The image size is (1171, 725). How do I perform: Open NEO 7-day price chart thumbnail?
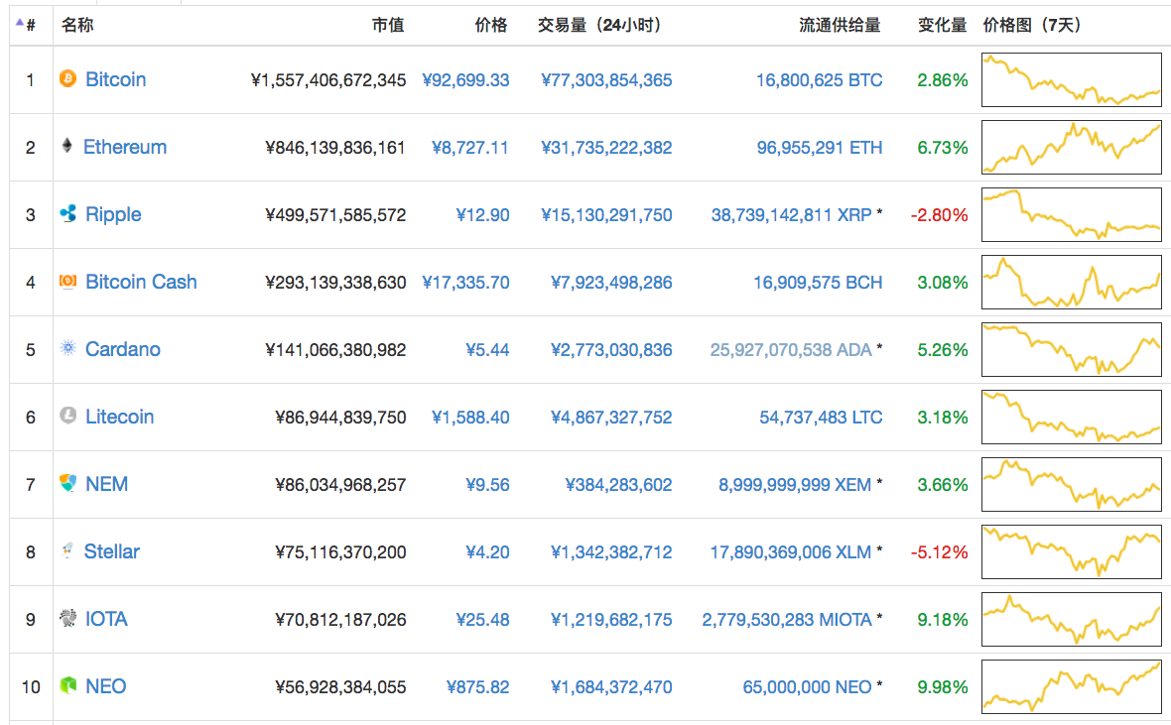point(1071,686)
